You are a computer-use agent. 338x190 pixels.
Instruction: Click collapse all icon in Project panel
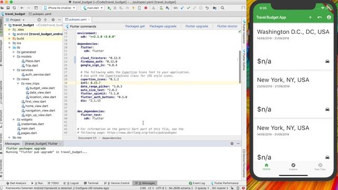45,20
